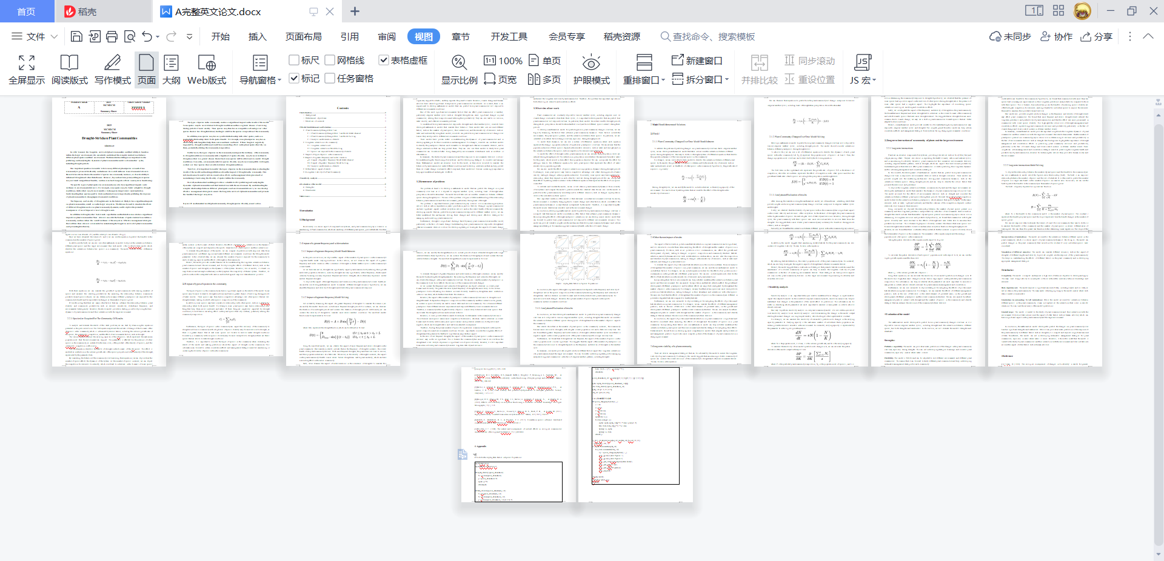1164x561 pixels.
Task: Click the Save icon in quick access toolbar
Action: [x=76, y=37]
